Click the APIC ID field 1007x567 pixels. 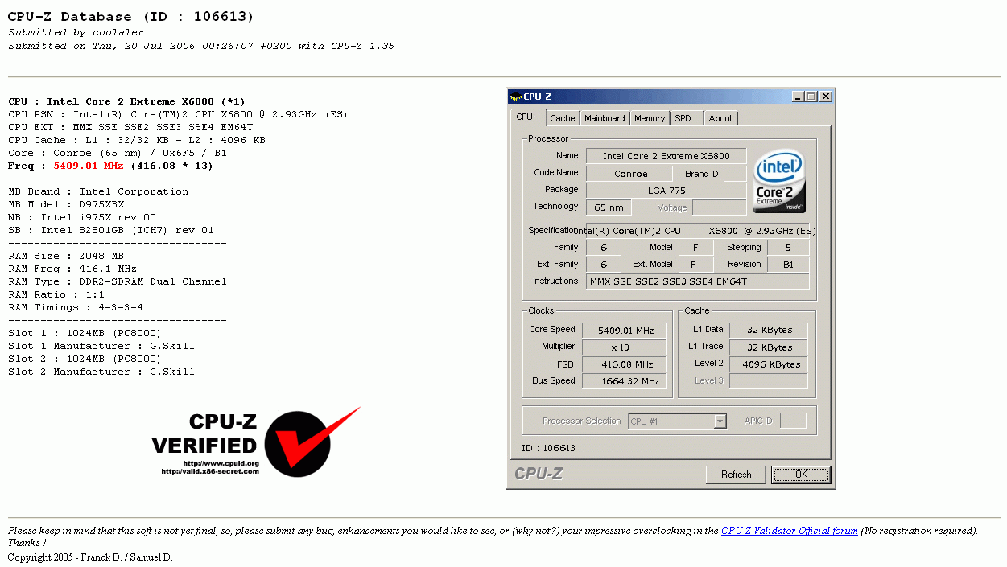click(x=793, y=421)
